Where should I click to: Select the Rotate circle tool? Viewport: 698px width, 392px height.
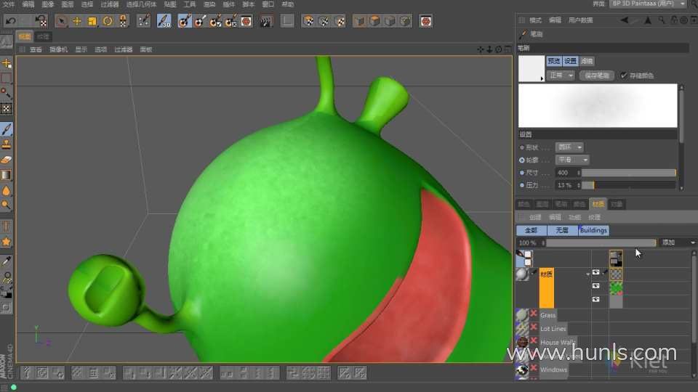click(108, 21)
